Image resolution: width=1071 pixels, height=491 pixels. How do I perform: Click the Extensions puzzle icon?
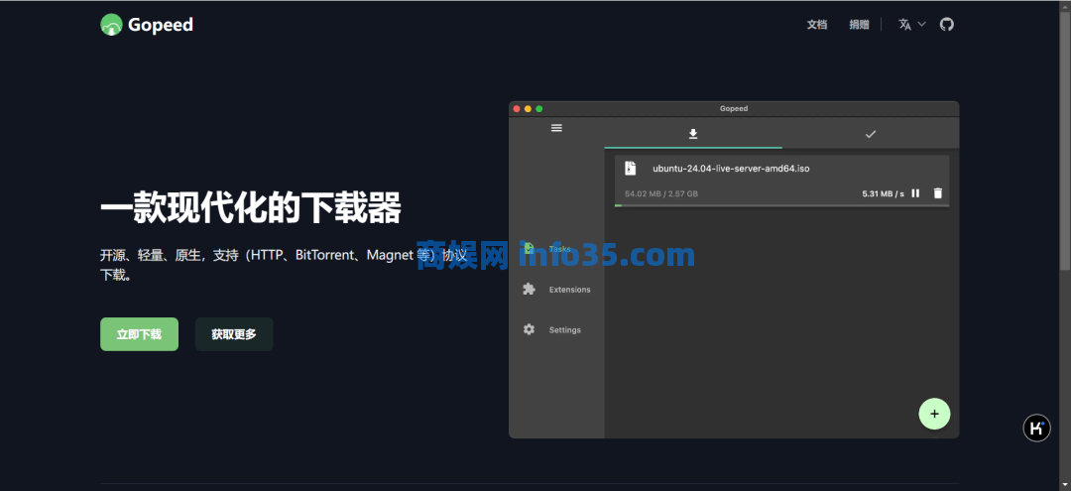pyautogui.click(x=530, y=290)
